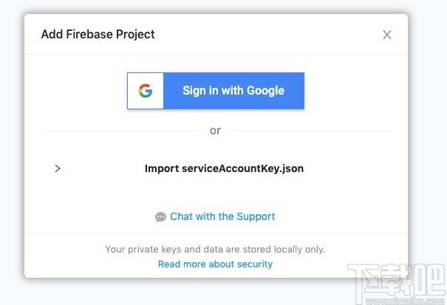Click the Google G logo icon

[x=146, y=91]
